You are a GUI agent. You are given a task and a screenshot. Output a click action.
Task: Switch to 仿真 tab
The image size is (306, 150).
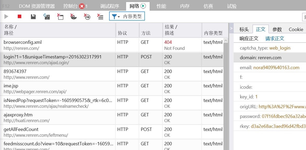point(208,6)
